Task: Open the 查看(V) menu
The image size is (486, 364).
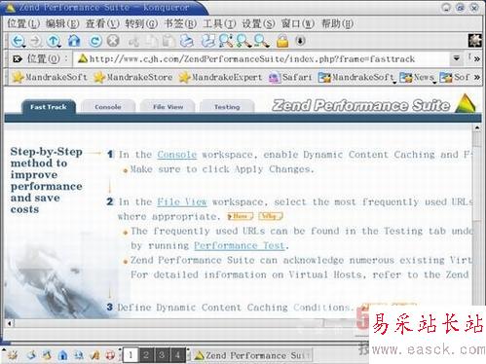Action: point(102,23)
